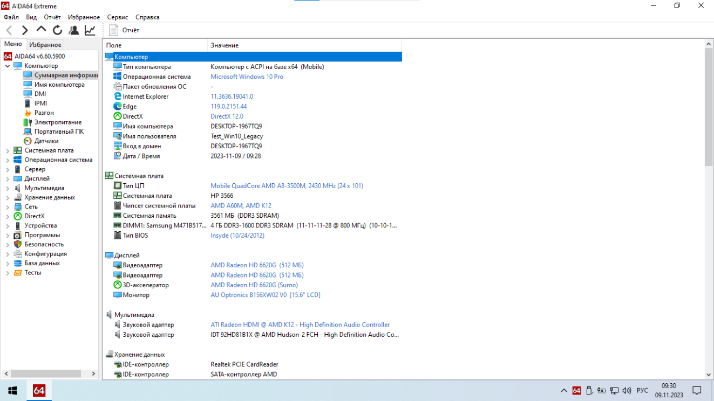Click the volume speaker tray icon

click(627, 390)
